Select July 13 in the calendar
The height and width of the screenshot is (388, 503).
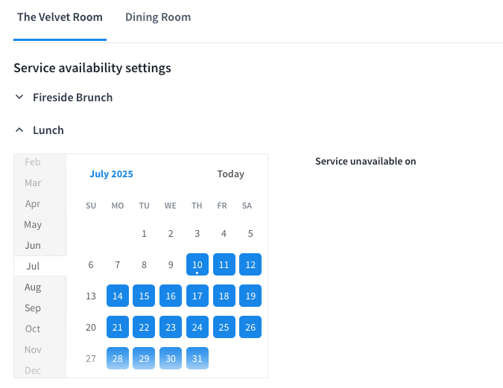click(91, 296)
